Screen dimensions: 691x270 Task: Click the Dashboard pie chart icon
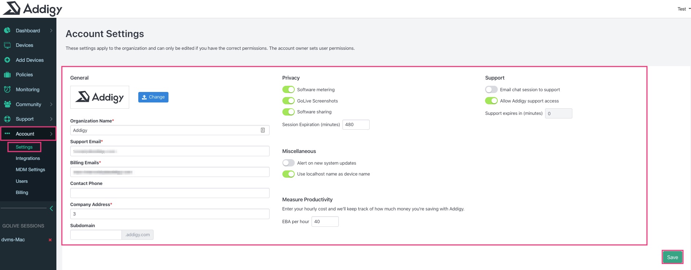[7, 31]
